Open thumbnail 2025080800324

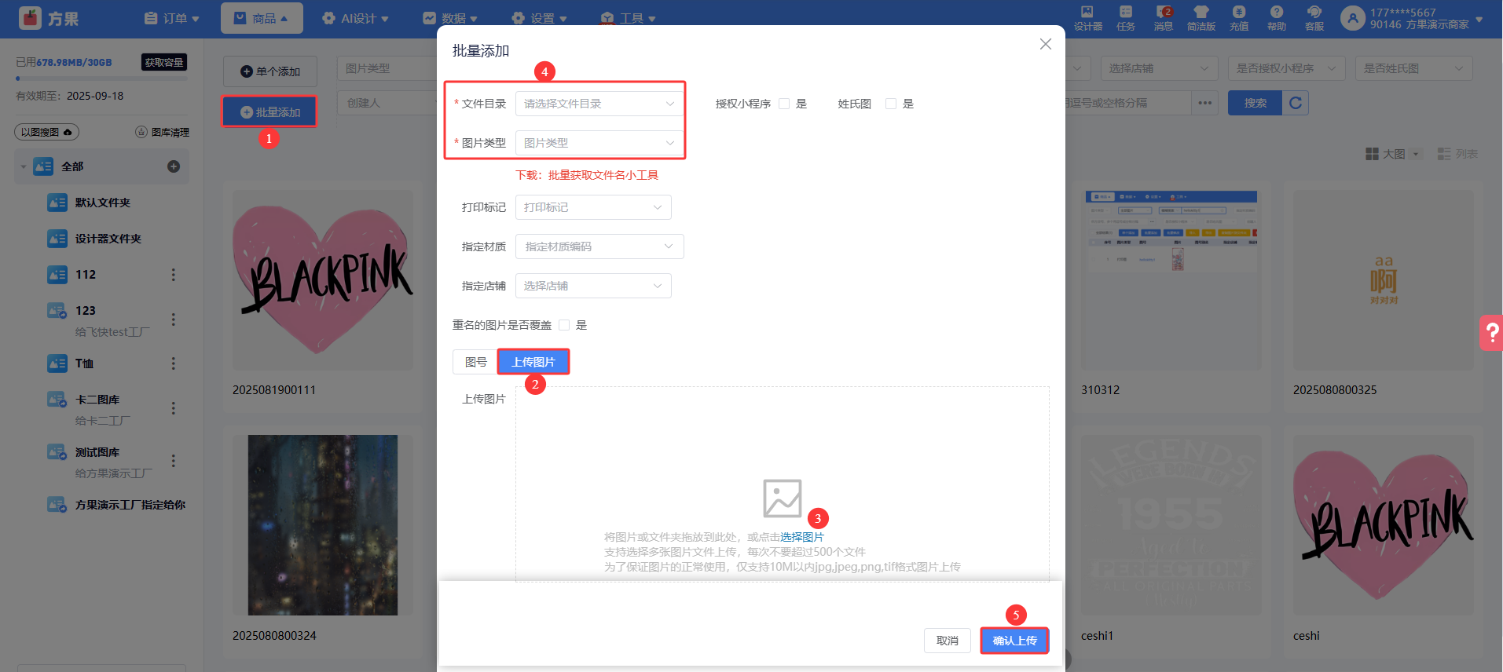[323, 525]
